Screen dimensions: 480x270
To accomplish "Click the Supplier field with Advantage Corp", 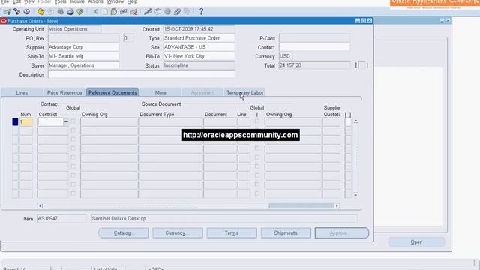I will (x=83, y=47).
